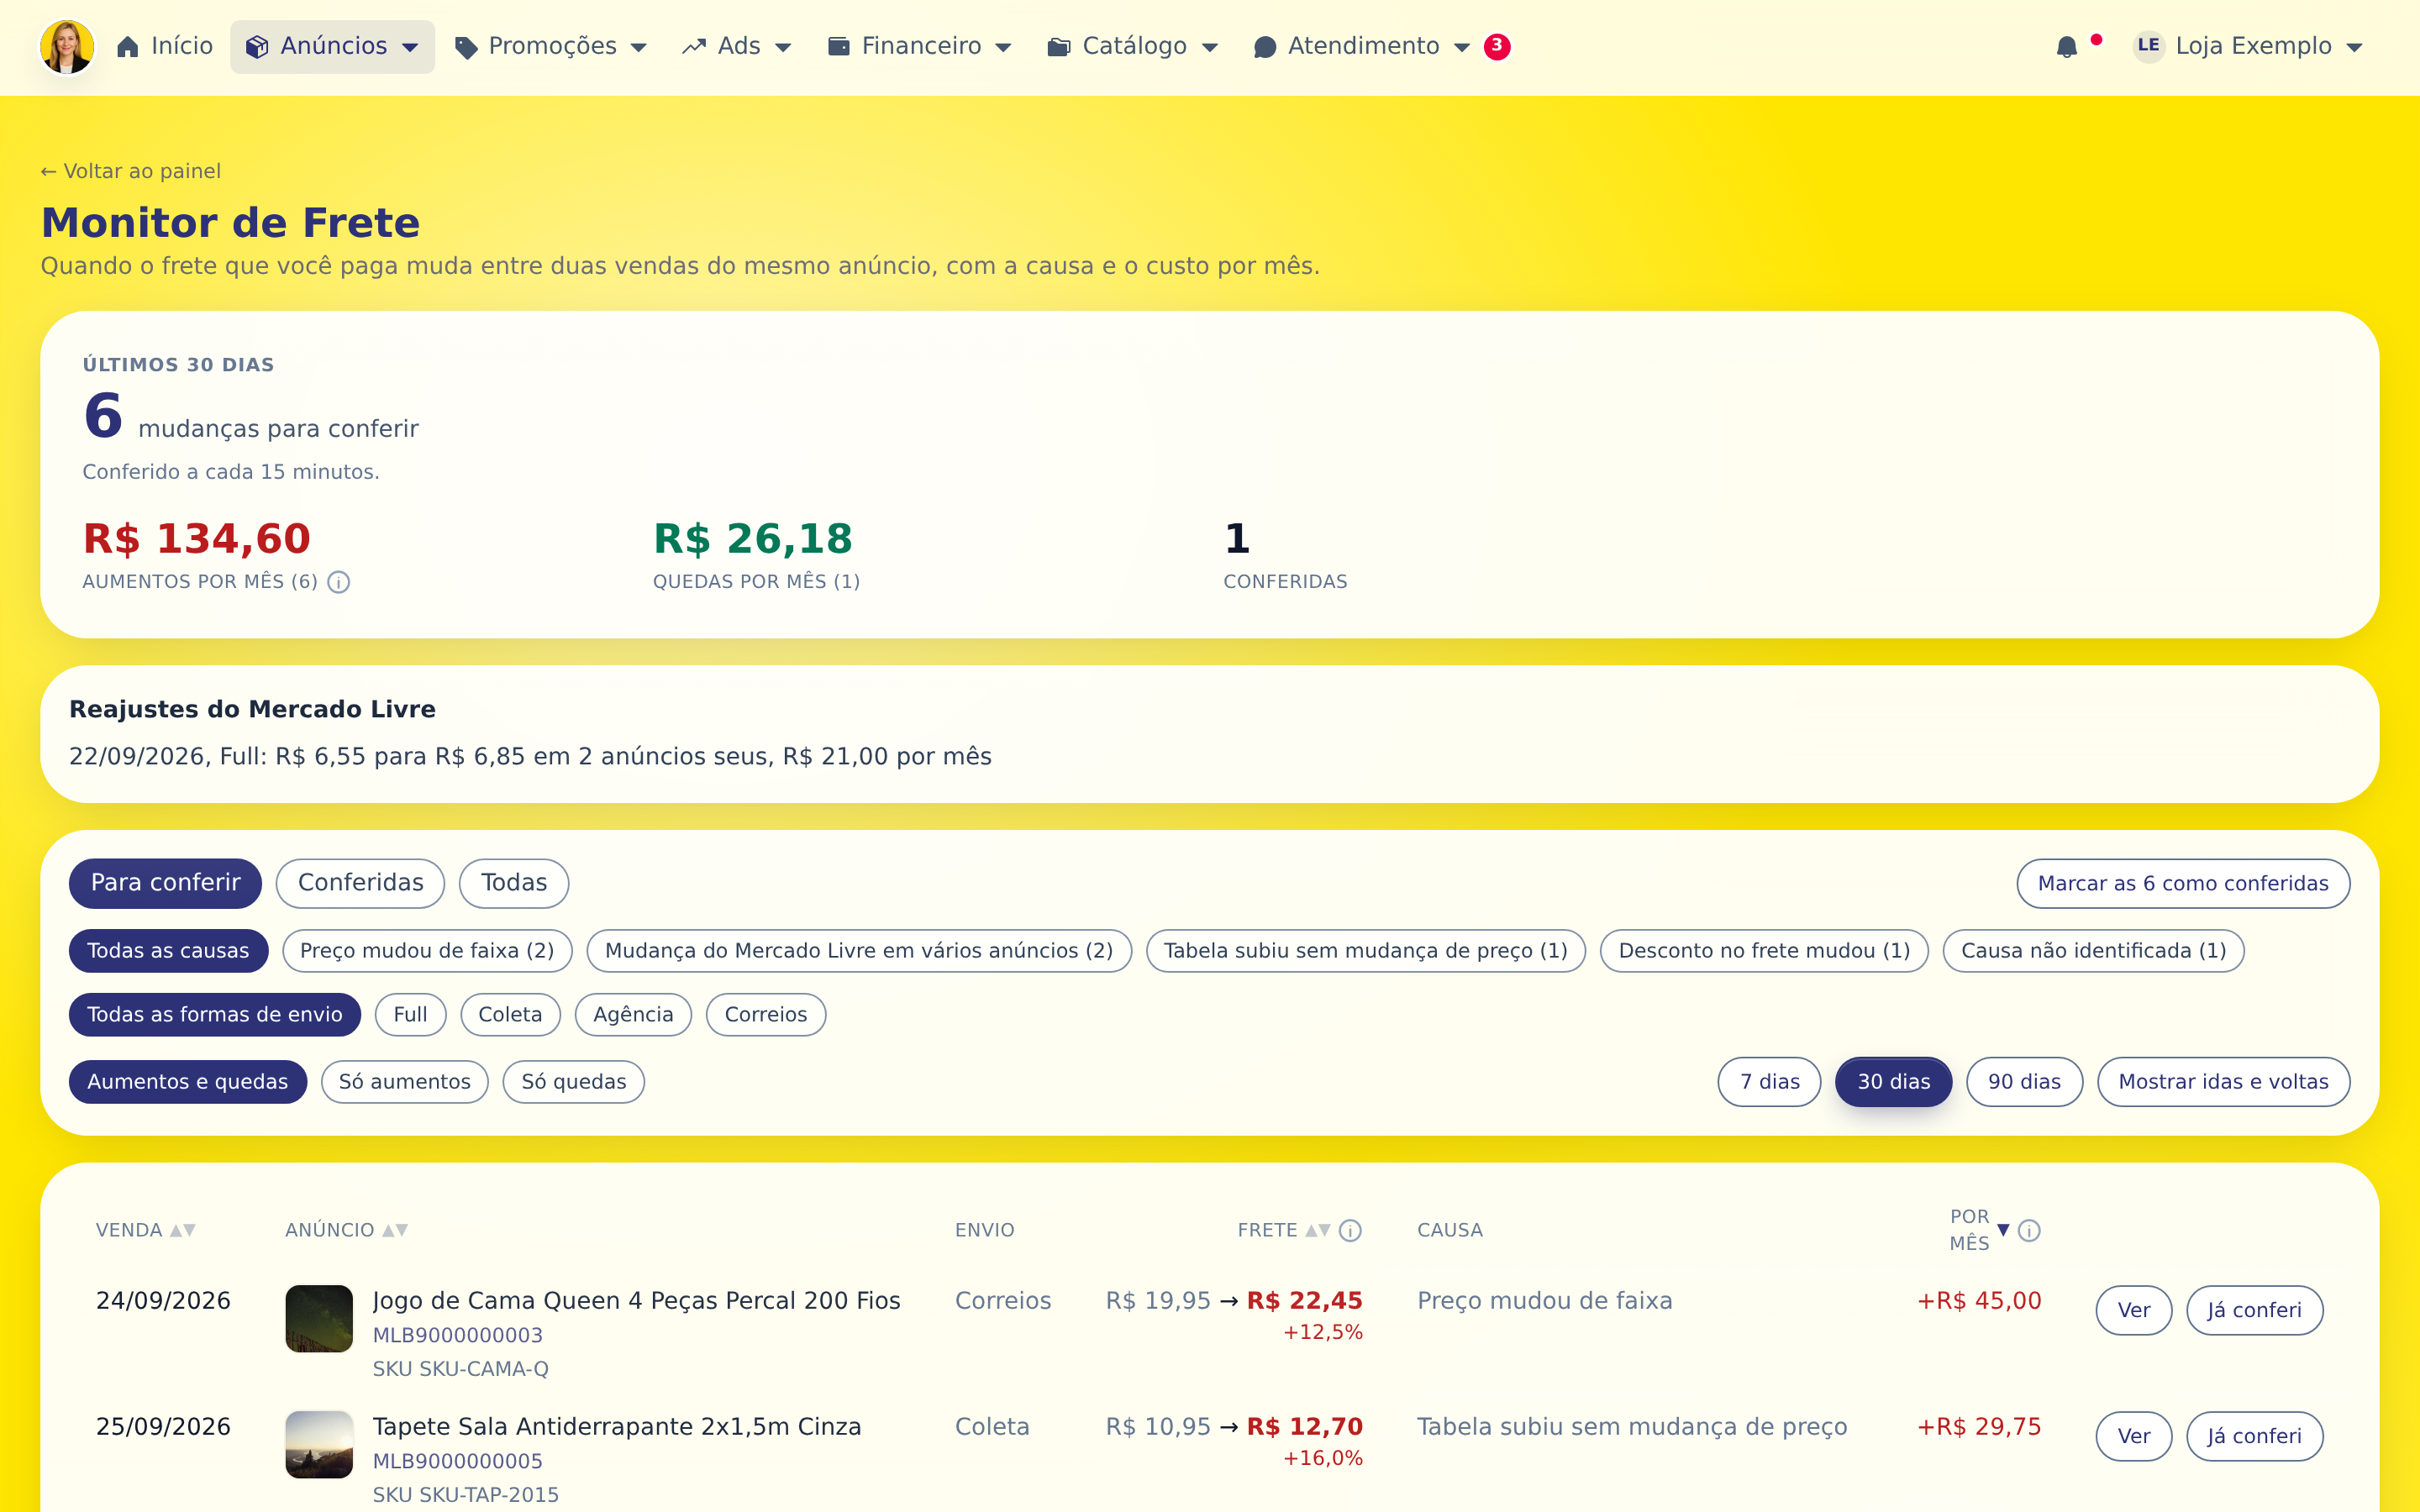Open the Financeiro dropdown menu
This screenshot has height=1512, width=2420.
pos(920,47)
